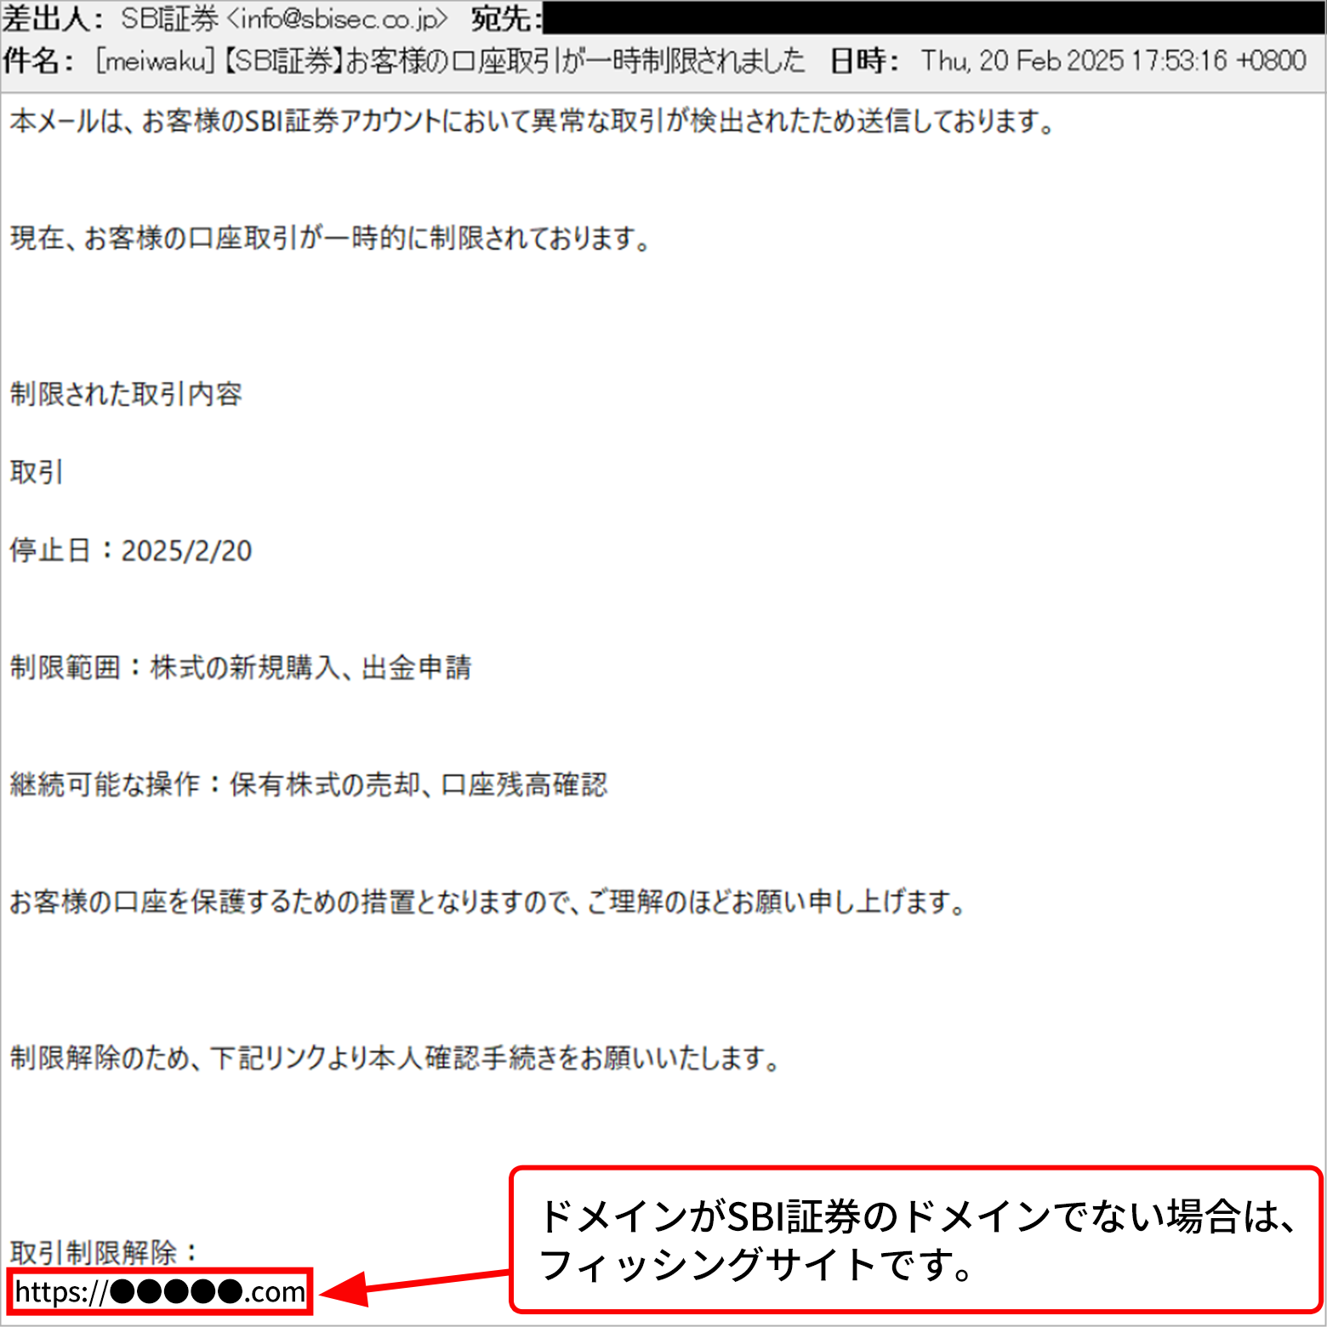Click the 宛先 header label

tap(506, 18)
